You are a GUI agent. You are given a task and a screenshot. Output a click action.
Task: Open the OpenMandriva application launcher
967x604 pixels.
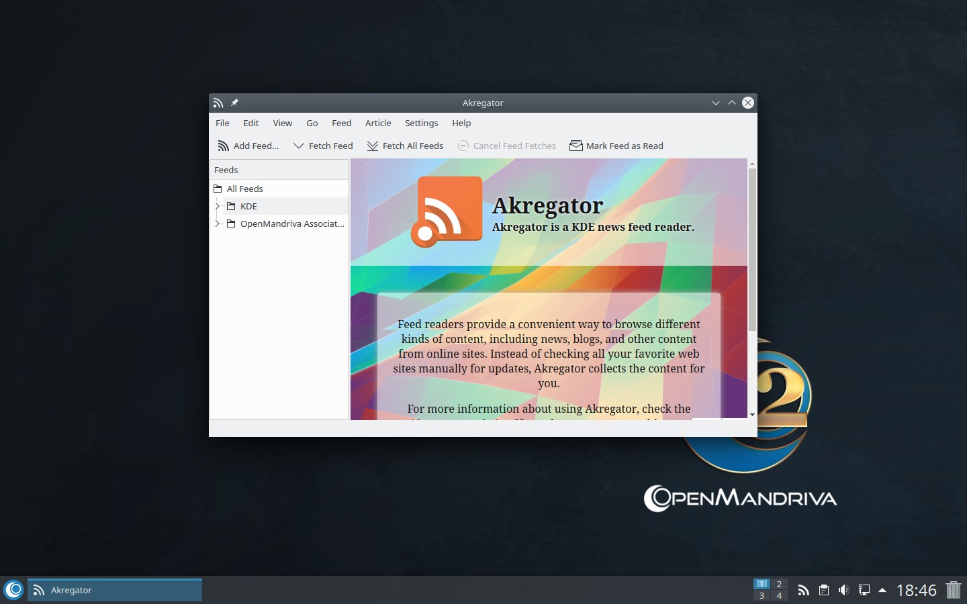click(x=13, y=590)
